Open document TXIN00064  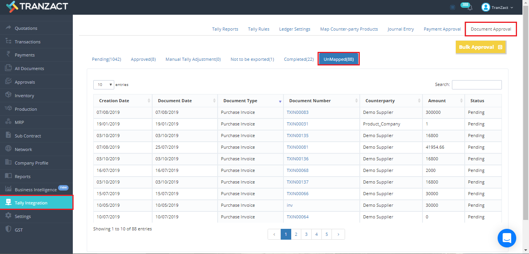pyautogui.click(x=297, y=217)
